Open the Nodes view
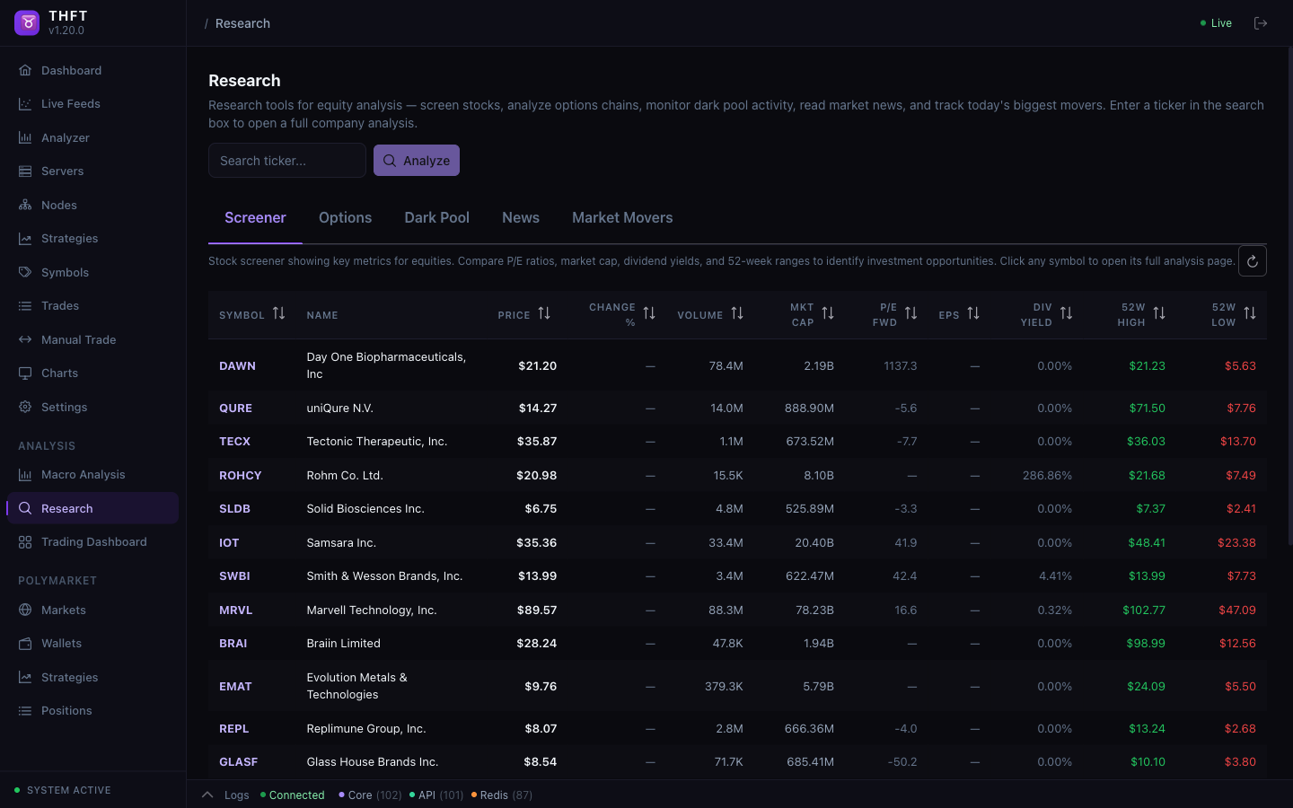Viewport: 1293px width, 808px height. click(59, 205)
